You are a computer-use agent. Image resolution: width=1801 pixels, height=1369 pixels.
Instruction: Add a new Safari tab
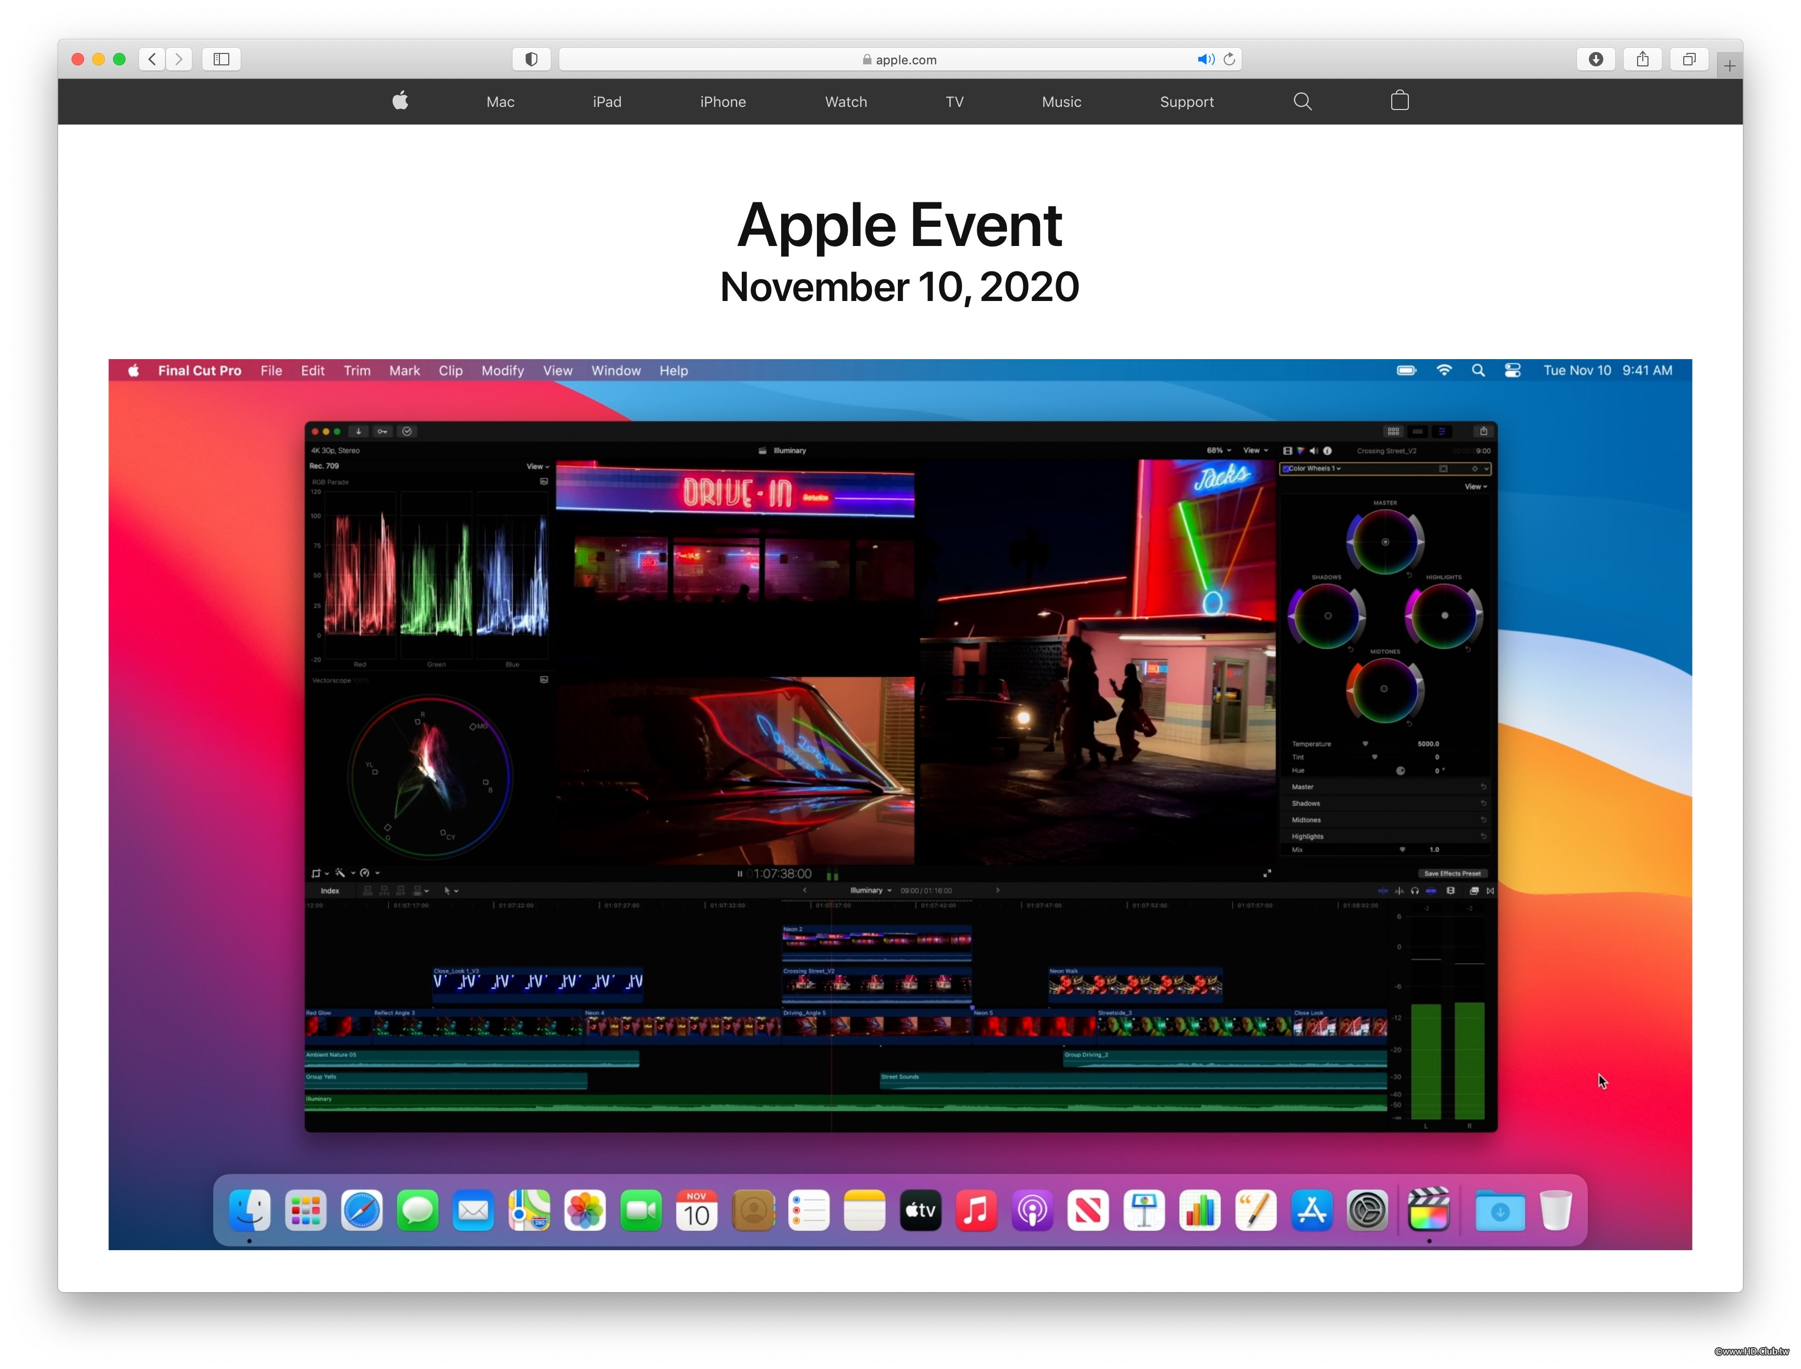click(x=1729, y=65)
